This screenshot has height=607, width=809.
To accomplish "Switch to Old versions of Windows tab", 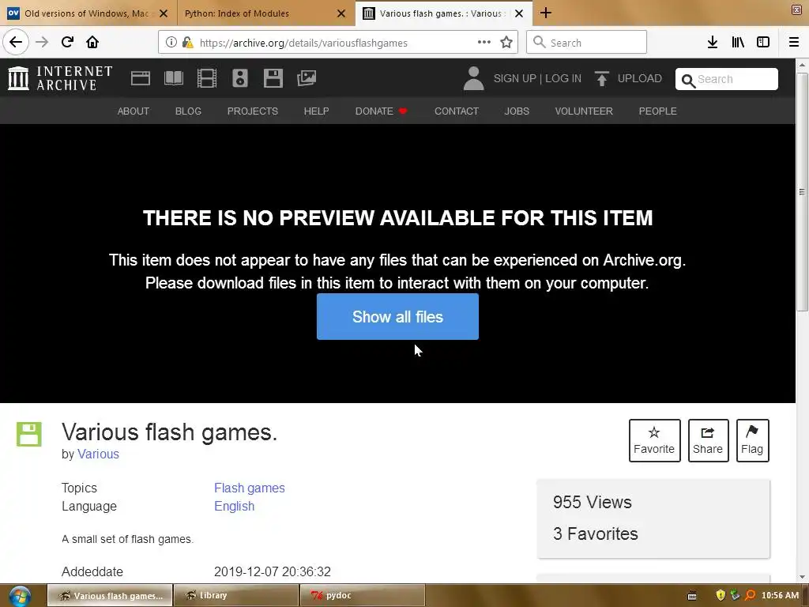I will tap(88, 13).
